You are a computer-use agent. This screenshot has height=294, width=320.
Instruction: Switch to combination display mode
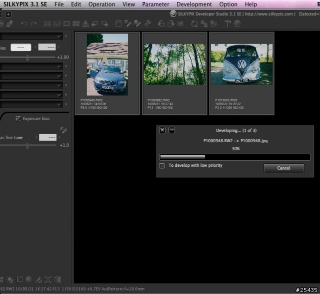pos(57,24)
